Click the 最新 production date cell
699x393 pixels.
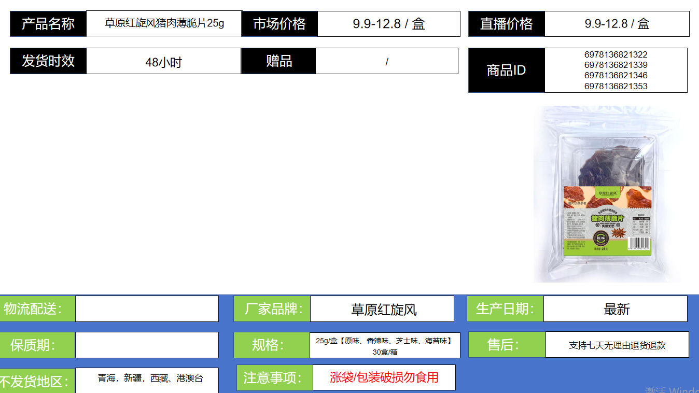(x=616, y=310)
